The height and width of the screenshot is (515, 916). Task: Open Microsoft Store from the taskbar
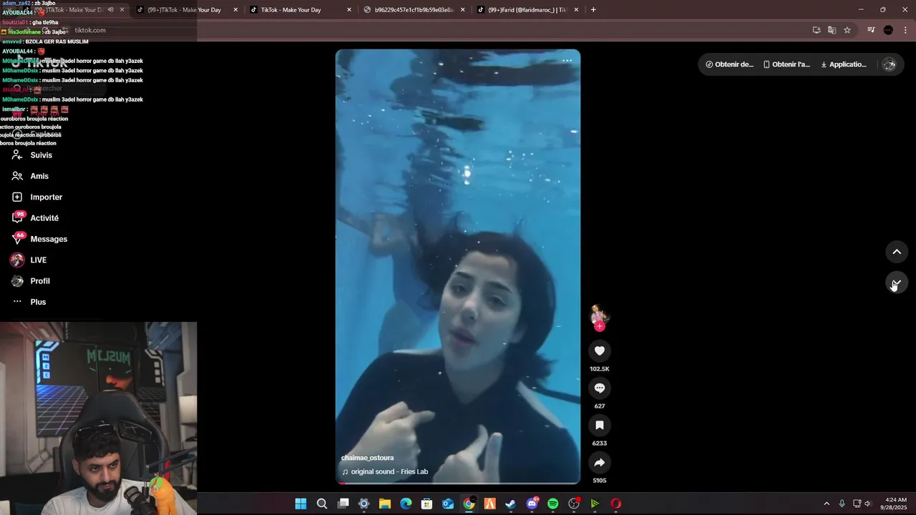coord(427,504)
